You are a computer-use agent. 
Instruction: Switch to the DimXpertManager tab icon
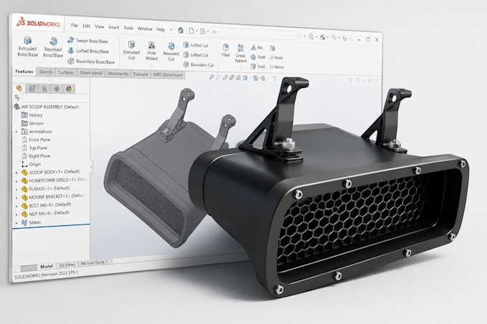[x=57, y=89]
